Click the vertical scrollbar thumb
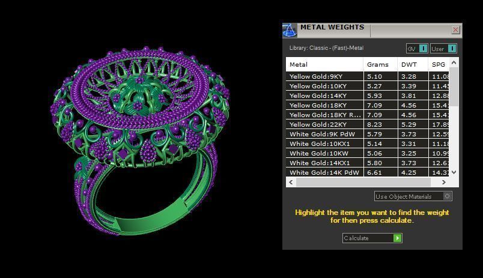This screenshot has height=278, width=483. tap(454, 87)
